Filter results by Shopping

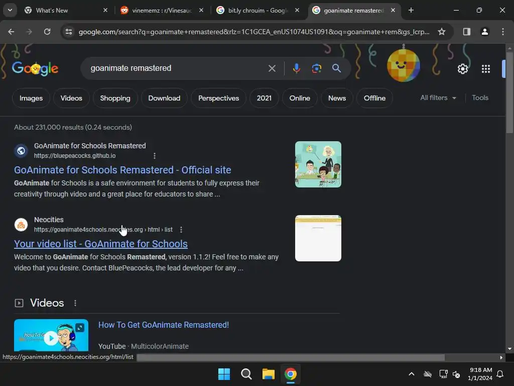click(115, 98)
